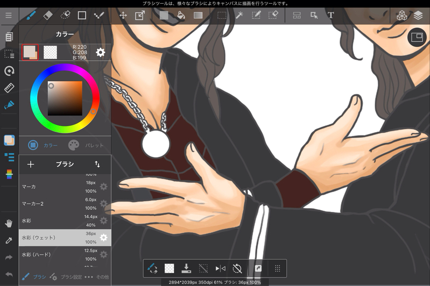Click the Undo arrow
Image resolution: width=430 pixels, height=286 pixels.
click(x=9, y=274)
